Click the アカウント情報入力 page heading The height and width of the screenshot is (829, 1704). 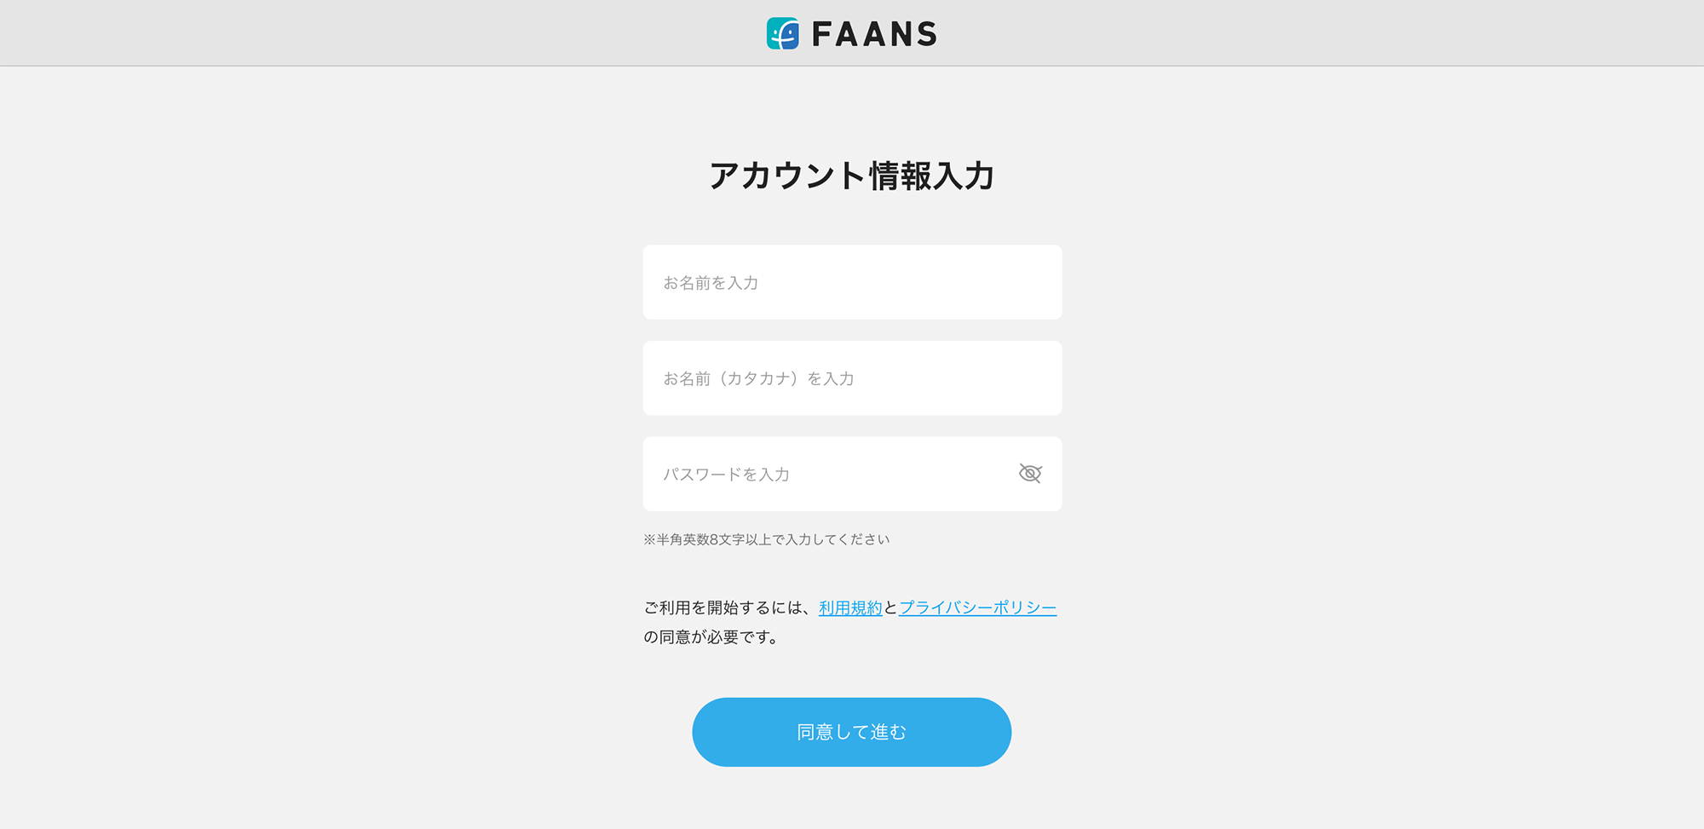pos(852,177)
